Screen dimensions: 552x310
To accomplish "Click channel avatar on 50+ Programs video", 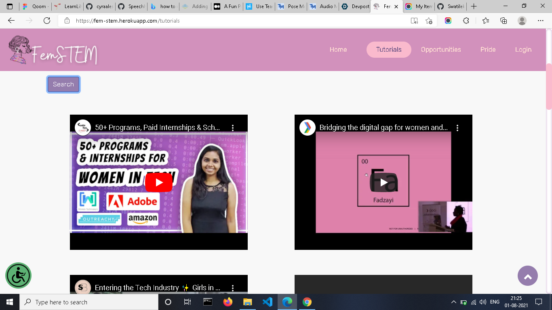I will click(83, 128).
